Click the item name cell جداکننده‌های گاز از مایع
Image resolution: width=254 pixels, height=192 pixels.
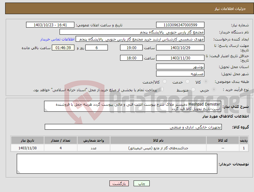coord(158,148)
